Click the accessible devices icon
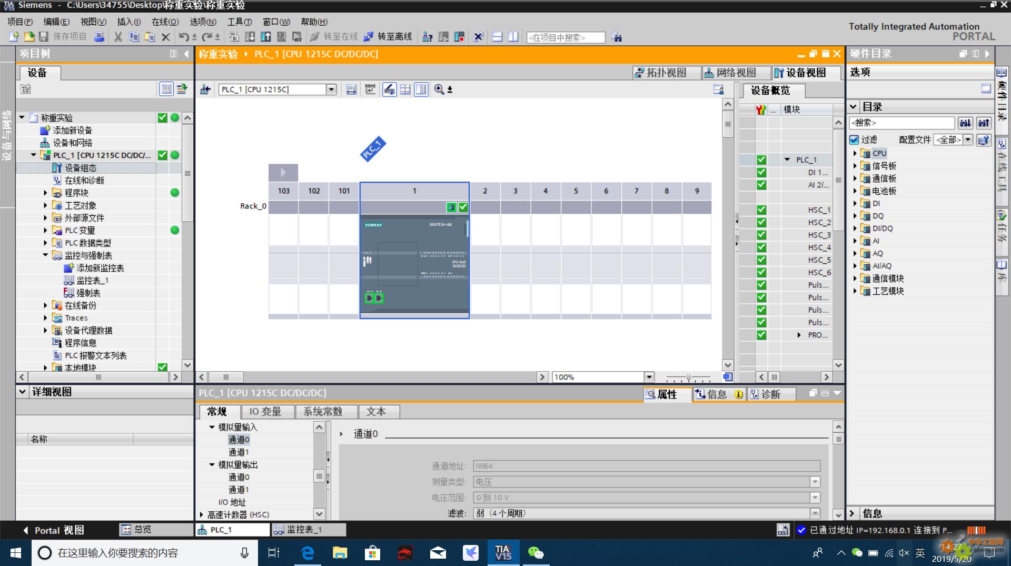Viewport: 1011px width, 566px height. coord(428,37)
